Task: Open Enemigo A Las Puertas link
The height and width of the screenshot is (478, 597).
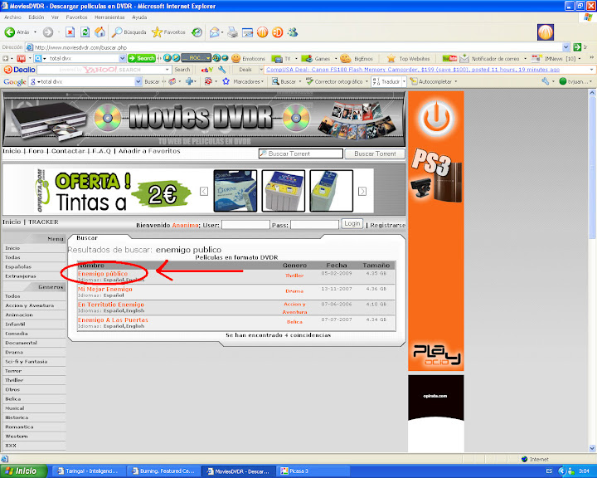Action: (113, 320)
